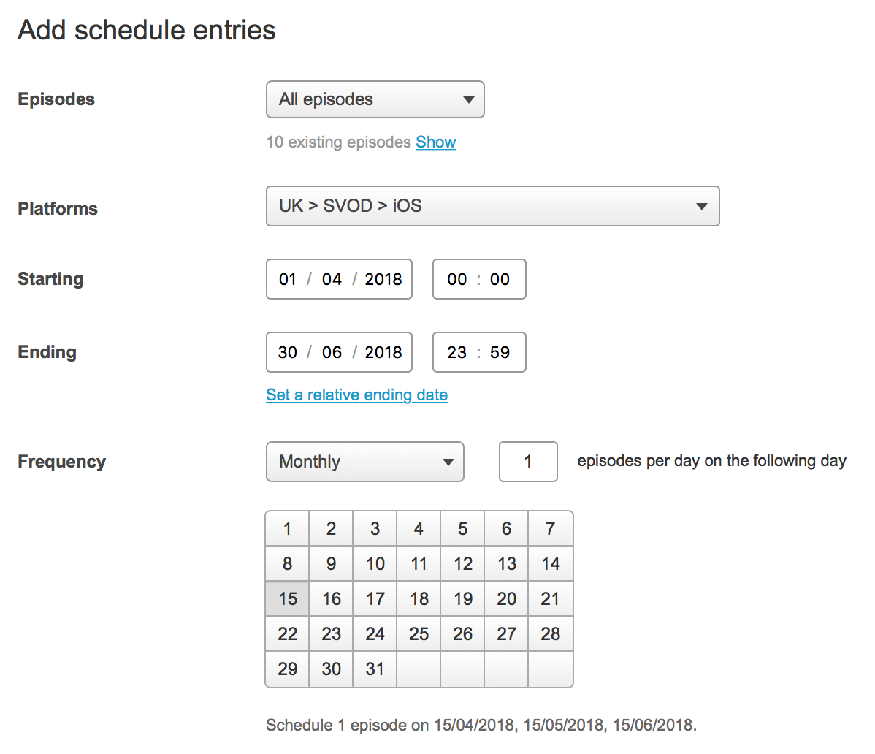Screen dimensions: 875x754
Task: Select day 1 in the day grid
Action: tap(288, 529)
